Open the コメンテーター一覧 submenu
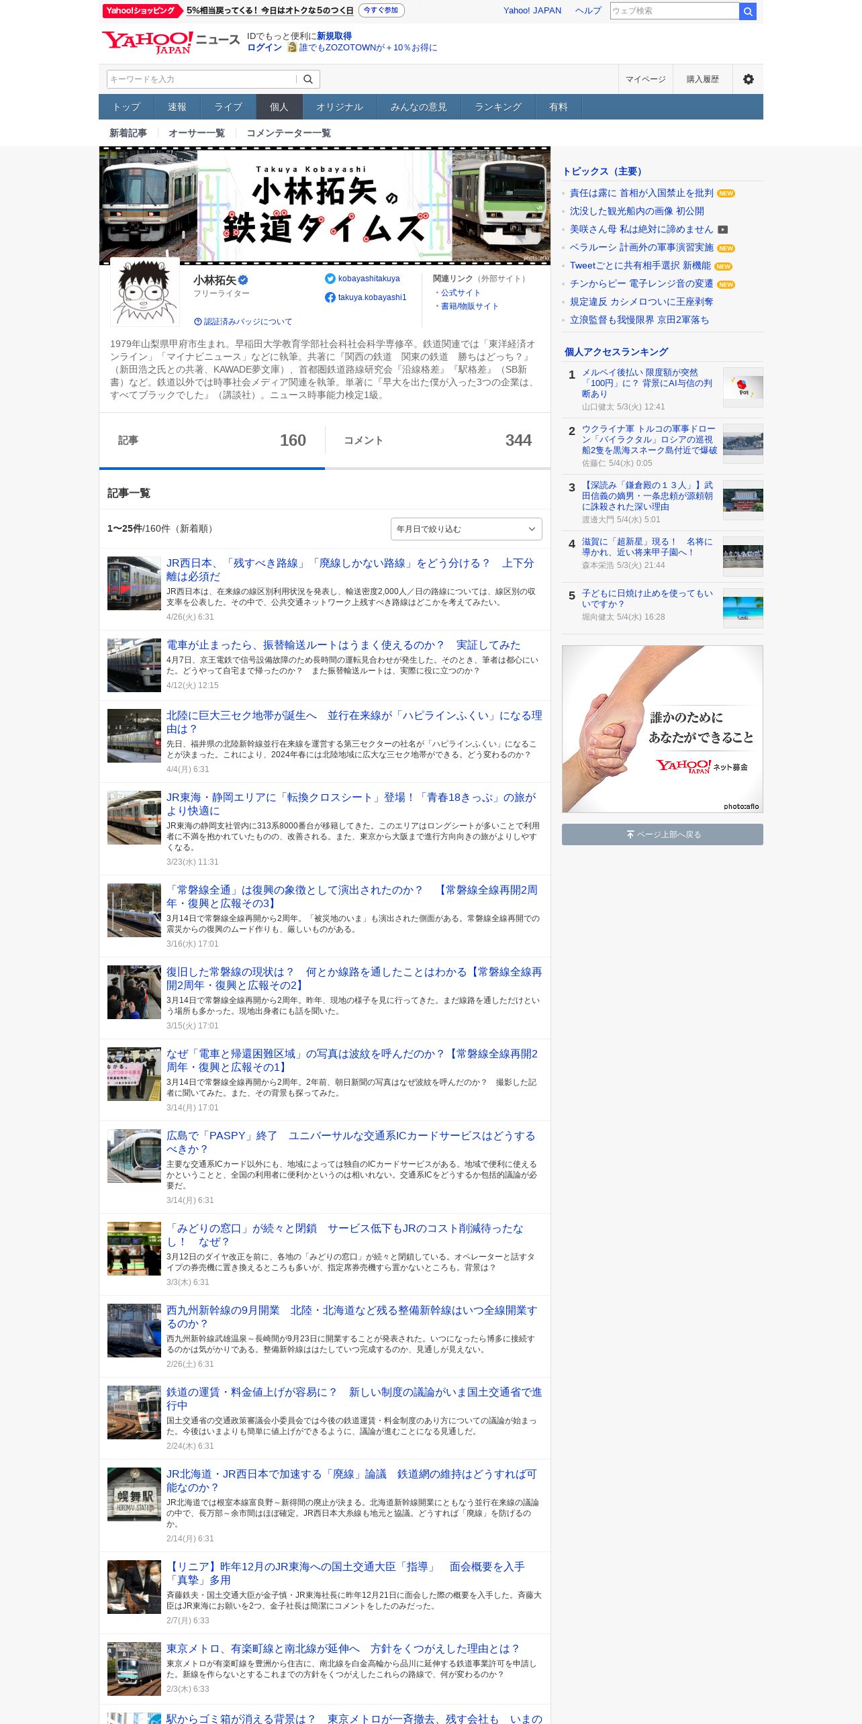This screenshot has height=1724, width=862. (289, 133)
